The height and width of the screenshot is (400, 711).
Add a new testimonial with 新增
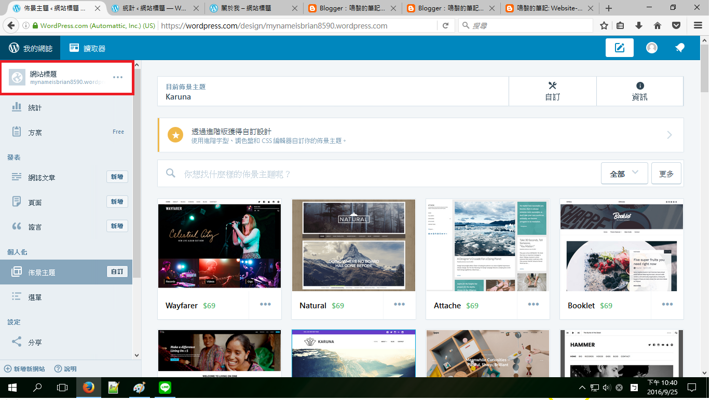[x=117, y=226]
